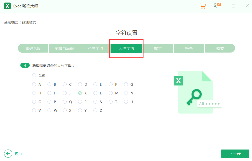Open the VIP user account icon
The height and width of the screenshot is (161, 252).
point(217,6)
